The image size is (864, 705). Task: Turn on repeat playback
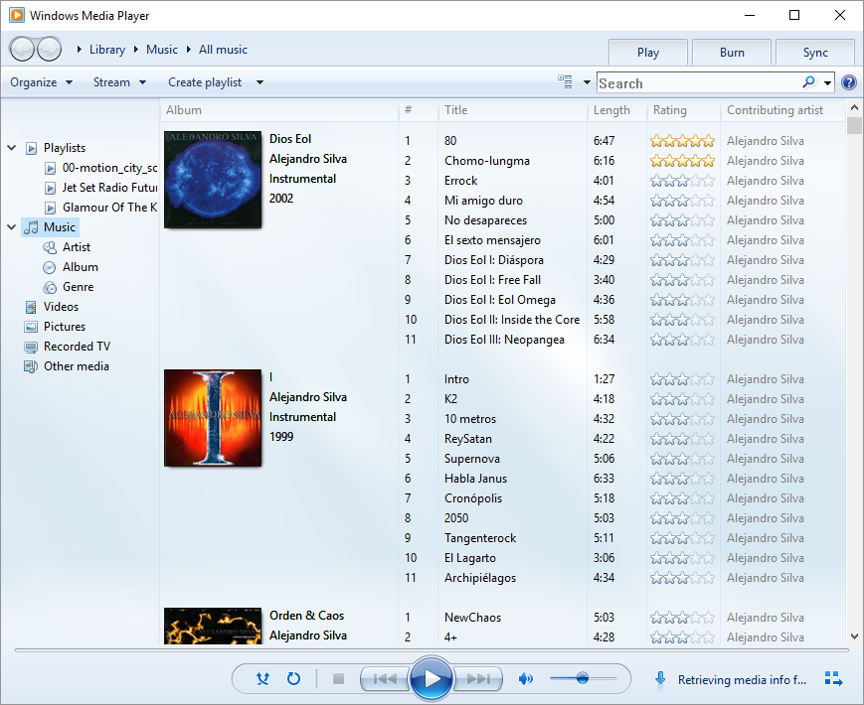tap(292, 678)
